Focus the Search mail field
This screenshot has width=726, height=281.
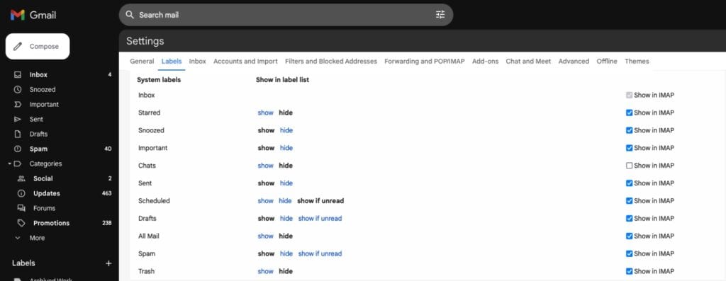(286, 15)
